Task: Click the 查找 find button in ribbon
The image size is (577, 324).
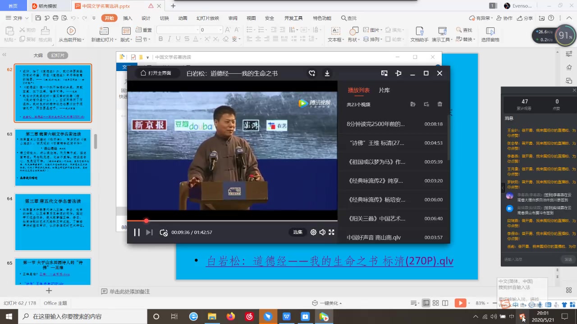Action: tap(464, 30)
